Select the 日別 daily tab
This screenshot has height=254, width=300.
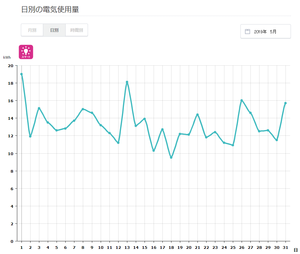point(54,30)
